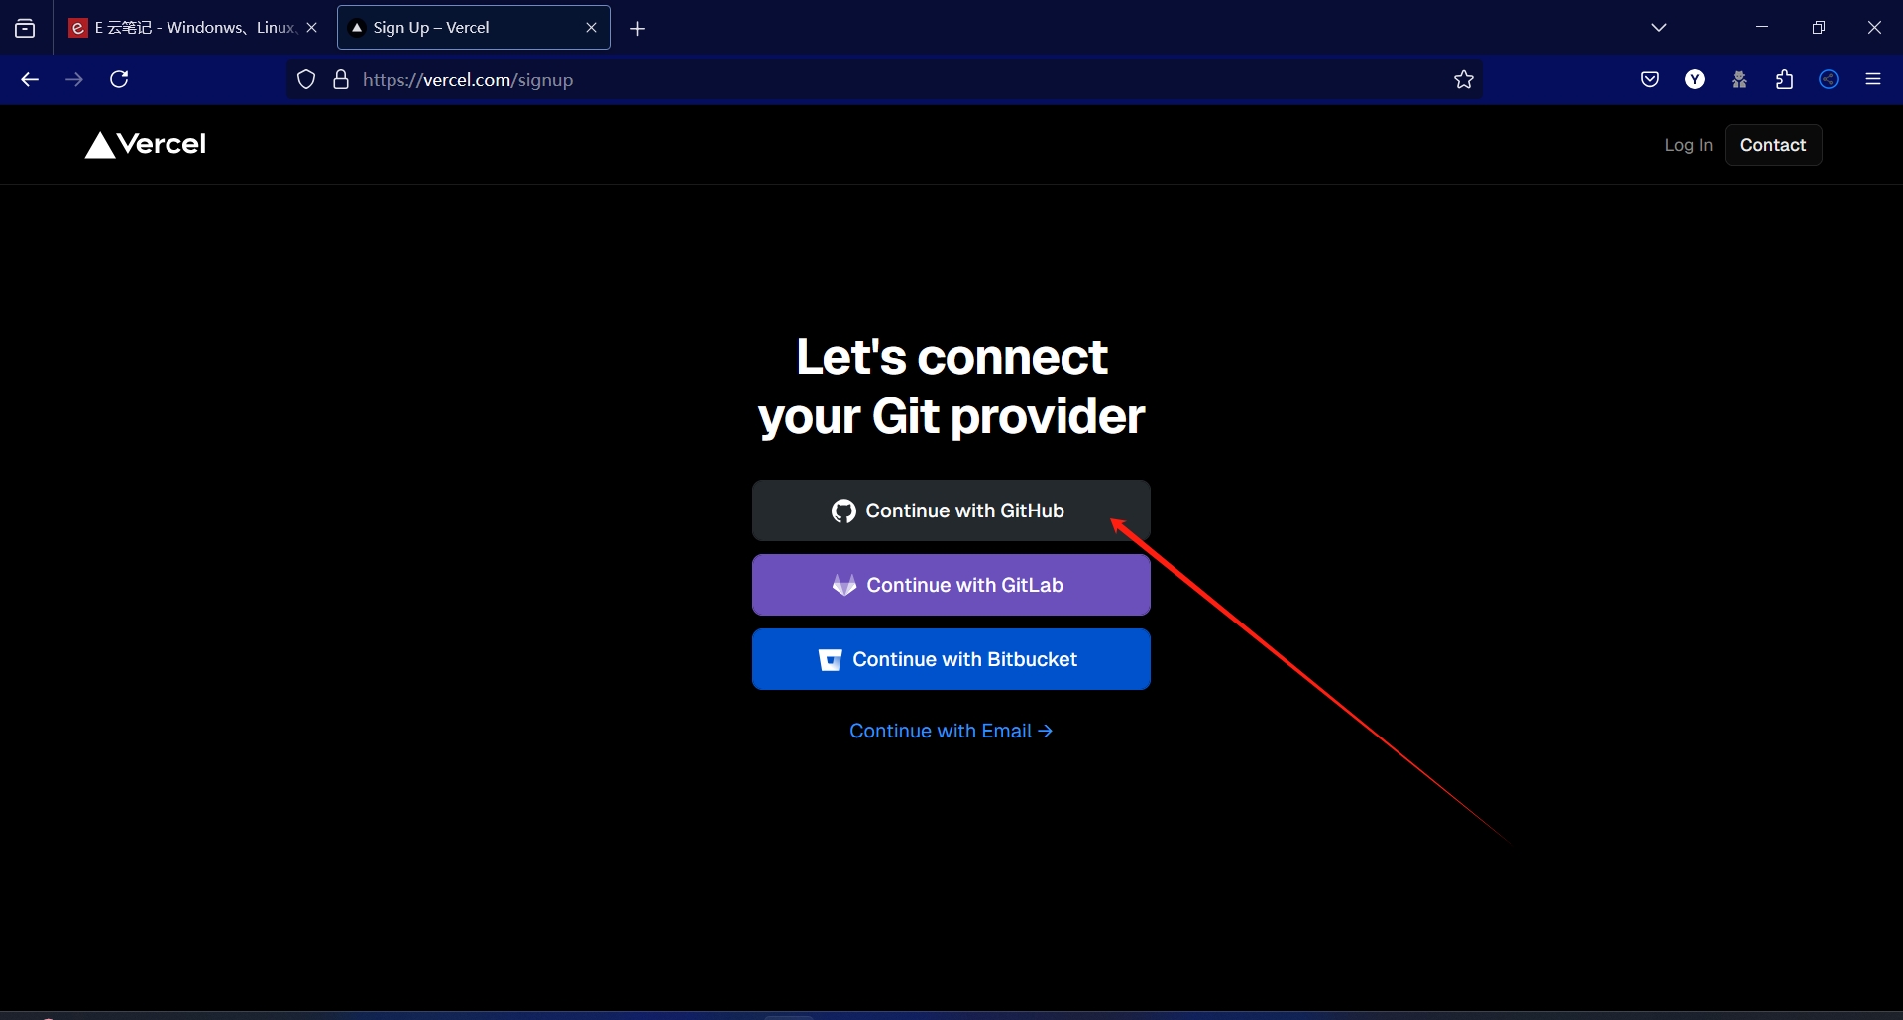Click the padlock site security icon
This screenshot has width=1903, height=1020.
(x=341, y=80)
